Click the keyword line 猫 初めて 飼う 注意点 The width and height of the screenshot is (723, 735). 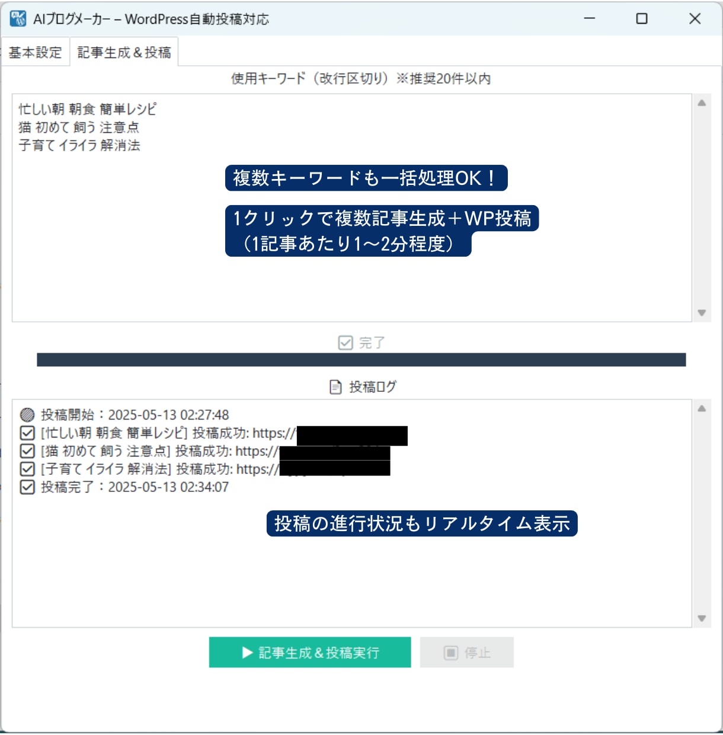coord(79,127)
